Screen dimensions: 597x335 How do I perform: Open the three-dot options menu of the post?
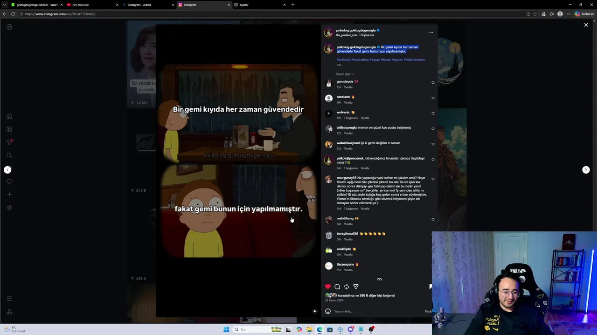pyautogui.click(x=431, y=33)
